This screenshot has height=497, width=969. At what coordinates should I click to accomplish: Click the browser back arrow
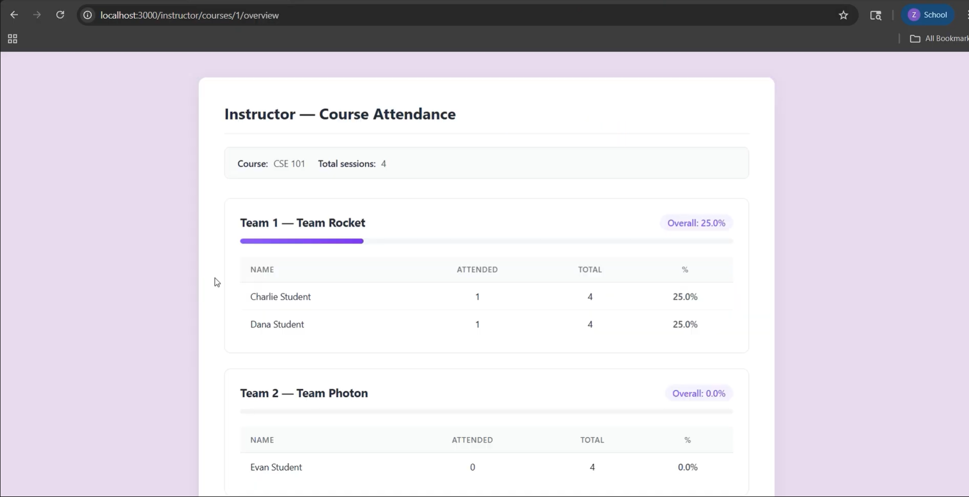(x=14, y=15)
